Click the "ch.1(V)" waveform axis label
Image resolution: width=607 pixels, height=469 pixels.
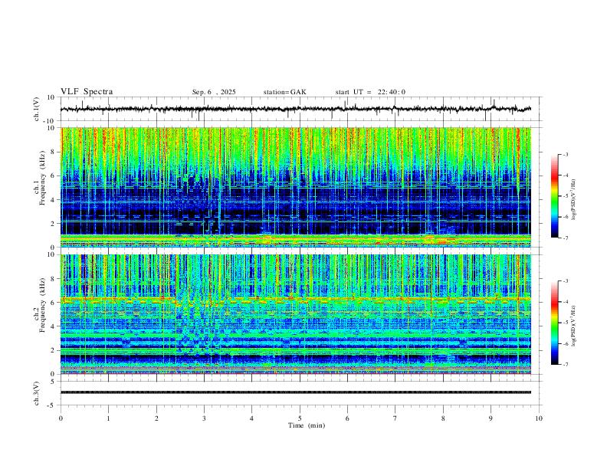37,109
